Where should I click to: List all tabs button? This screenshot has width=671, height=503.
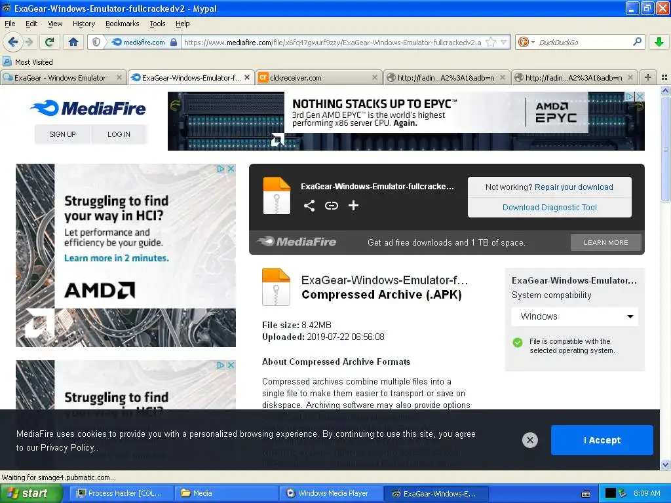click(664, 77)
